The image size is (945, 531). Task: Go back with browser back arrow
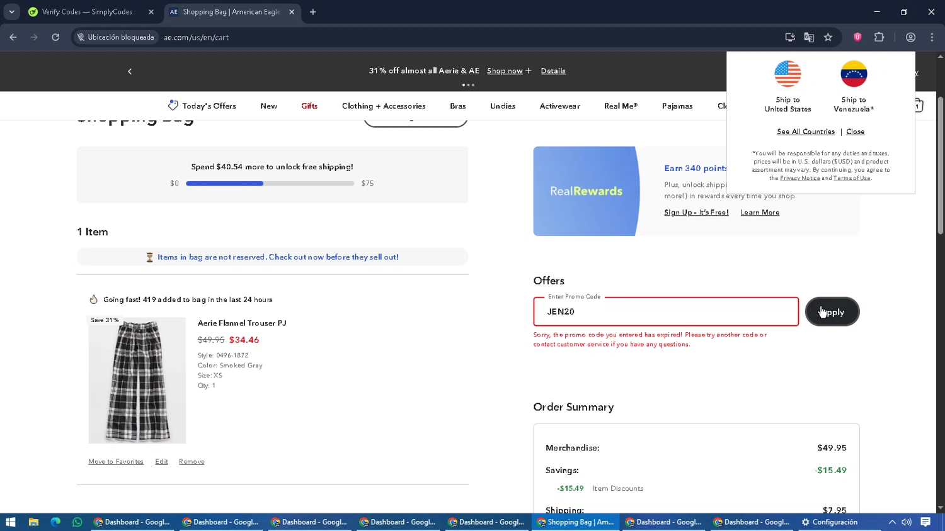pos(13,37)
